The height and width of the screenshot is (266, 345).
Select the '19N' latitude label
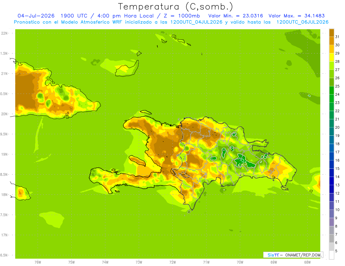(x=4, y=154)
